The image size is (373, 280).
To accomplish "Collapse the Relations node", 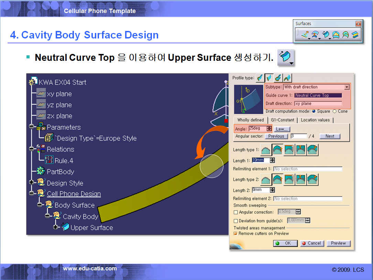I will click(31, 149).
